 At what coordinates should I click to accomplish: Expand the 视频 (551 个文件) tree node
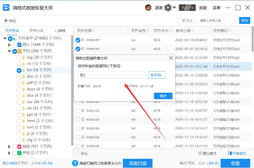click(10, 147)
